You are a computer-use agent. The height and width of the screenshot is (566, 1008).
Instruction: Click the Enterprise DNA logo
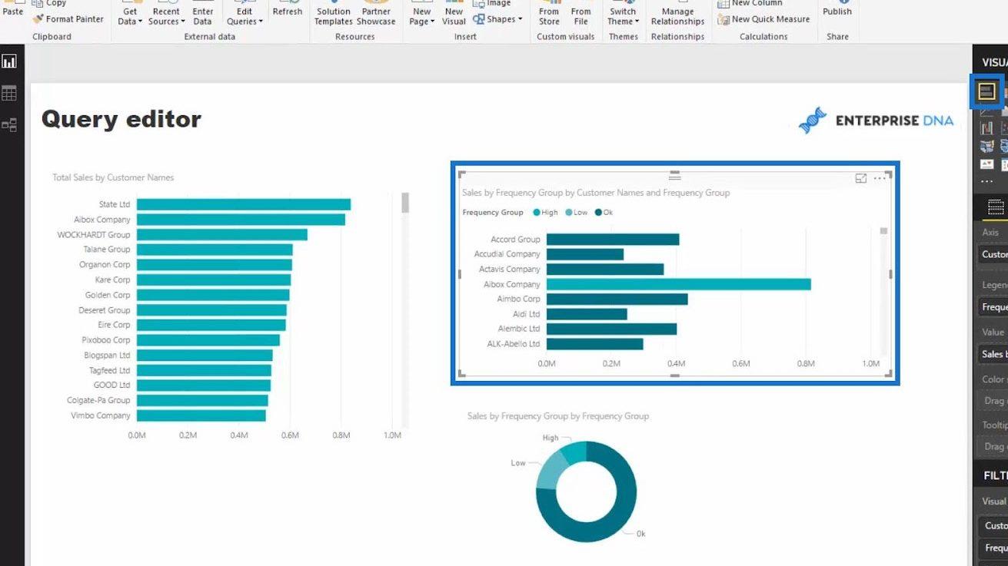coord(876,121)
